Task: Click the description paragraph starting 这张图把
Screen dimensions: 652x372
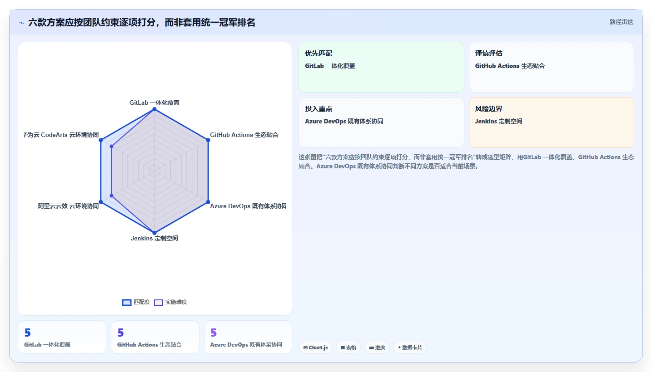Action: click(466, 162)
